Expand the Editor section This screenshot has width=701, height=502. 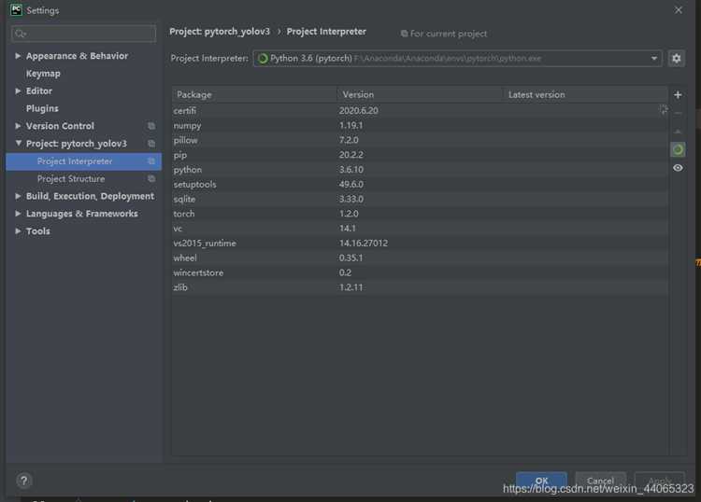click(18, 91)
